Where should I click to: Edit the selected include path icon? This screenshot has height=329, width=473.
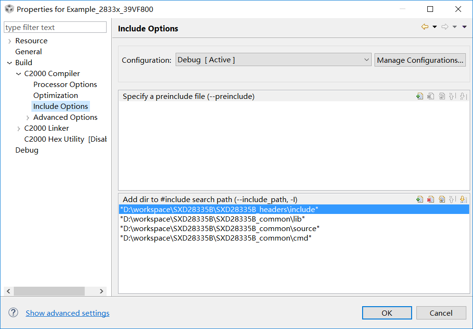[x=442, y=200]
